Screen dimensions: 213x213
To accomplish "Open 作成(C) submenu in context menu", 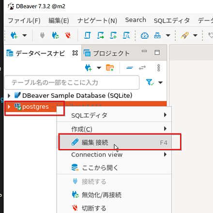I will pos(114,129).
